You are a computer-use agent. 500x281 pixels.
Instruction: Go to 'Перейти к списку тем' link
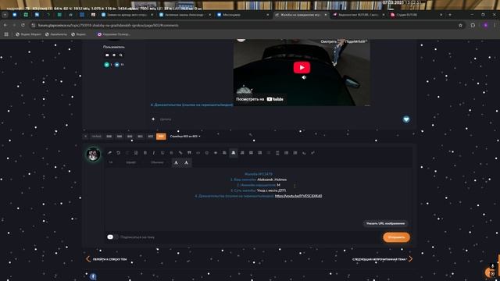[x=106, y=259]
